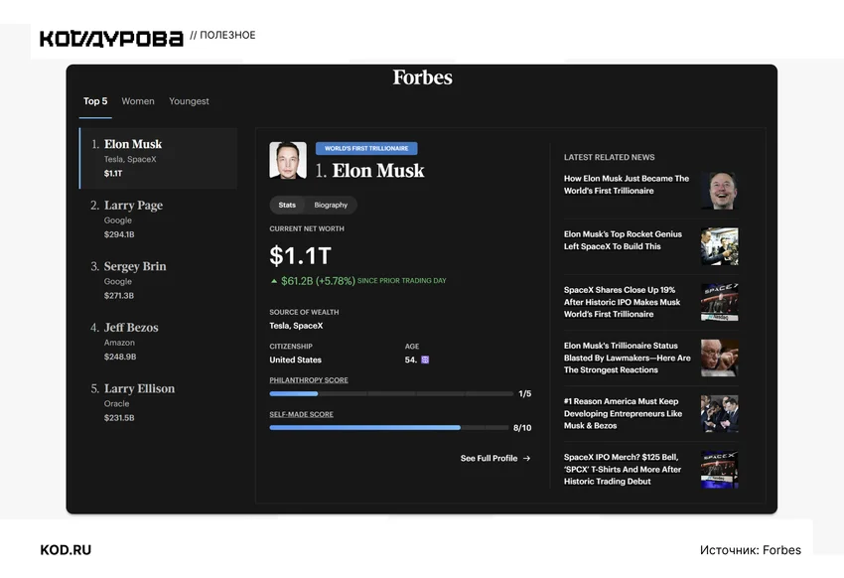Select Larry Ellison in the ranking list
Screen dimensions: 844x578
coord(158,402)
